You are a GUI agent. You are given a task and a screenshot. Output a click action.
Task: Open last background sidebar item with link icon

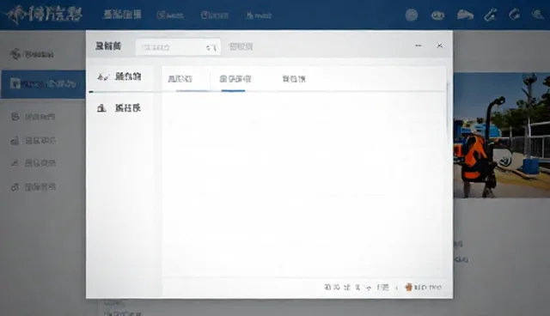(34, 187)
